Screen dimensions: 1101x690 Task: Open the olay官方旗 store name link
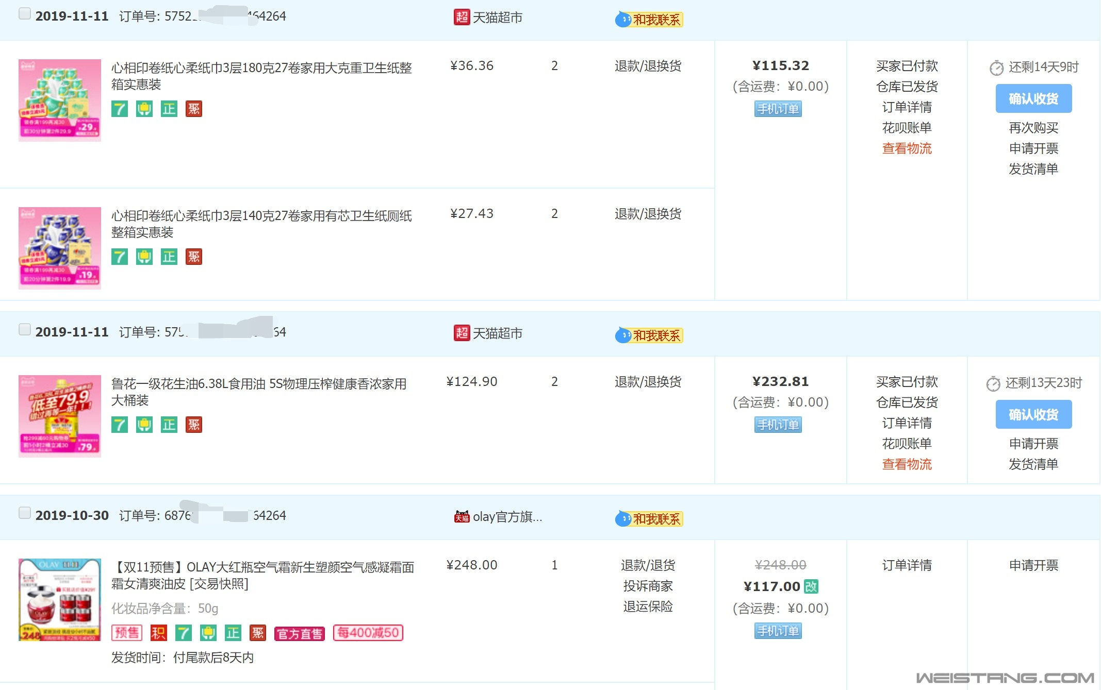pos(508,517)
